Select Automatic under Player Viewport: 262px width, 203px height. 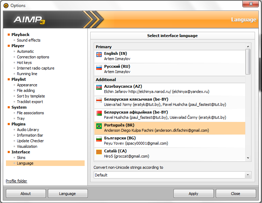[25, 51]
